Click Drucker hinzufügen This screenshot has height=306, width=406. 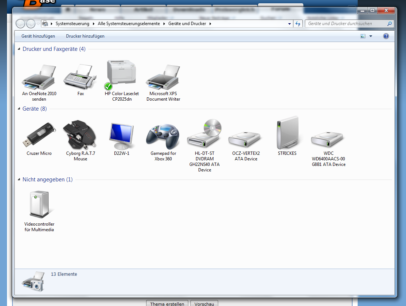[85, 36]
